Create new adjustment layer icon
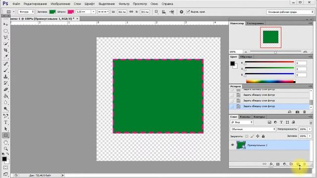 (284, 164)
